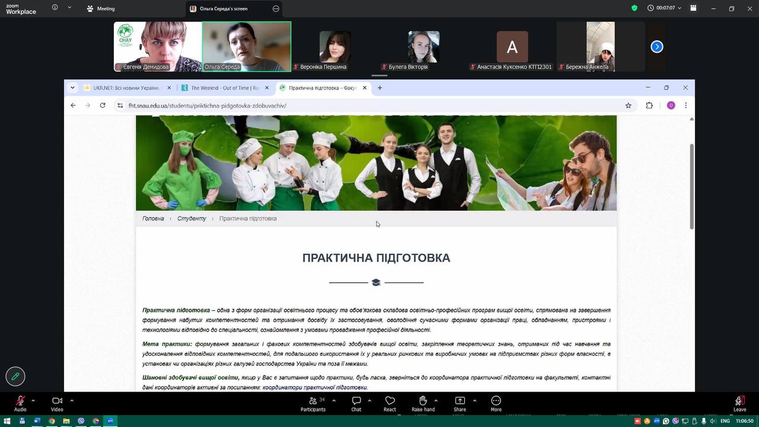The image size is (759, 427).
Task: Click the Share screen icon
Action: [x=460, y=401]
